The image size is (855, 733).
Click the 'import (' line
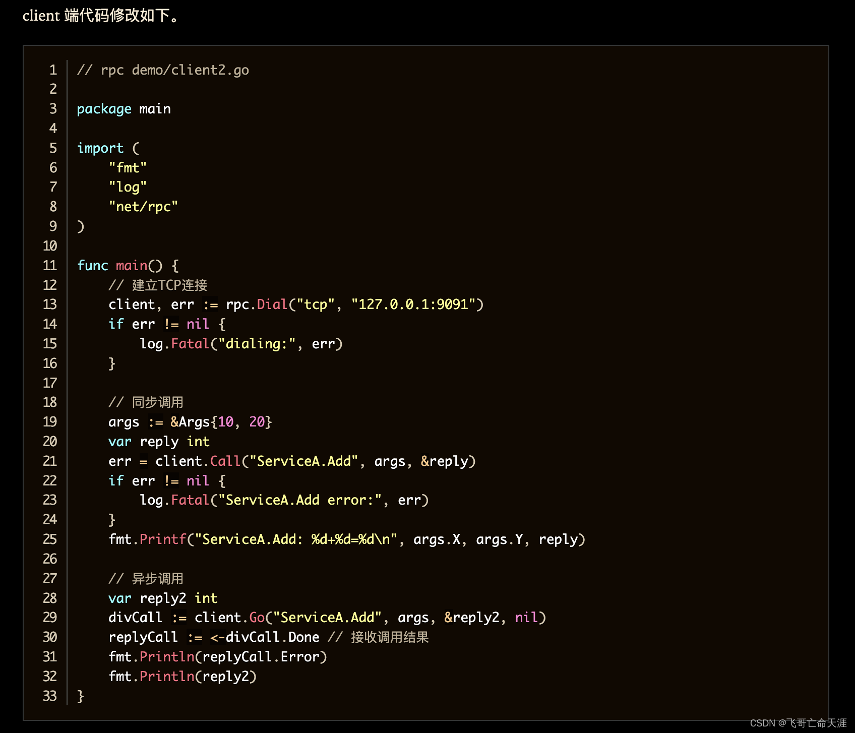click(x=108, y=148)
